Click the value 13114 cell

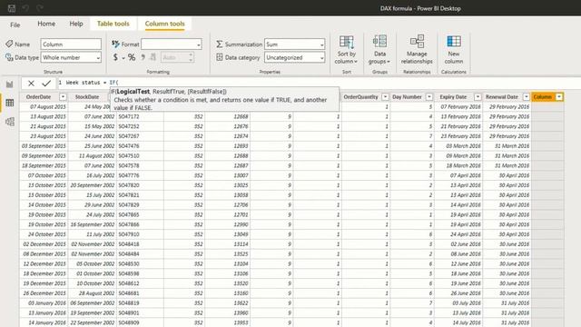coord(228,244)
